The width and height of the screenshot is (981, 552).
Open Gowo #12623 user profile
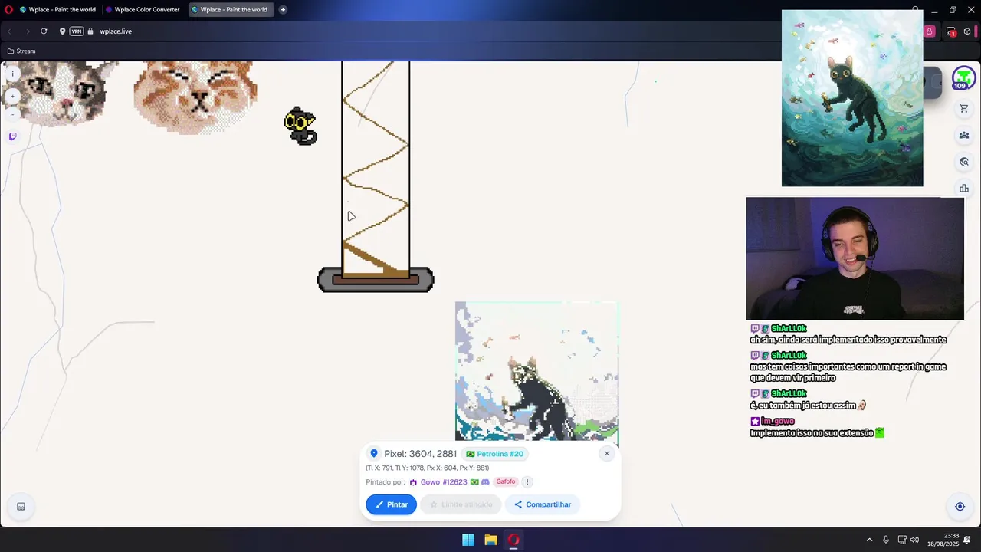[x=444, y=482]
